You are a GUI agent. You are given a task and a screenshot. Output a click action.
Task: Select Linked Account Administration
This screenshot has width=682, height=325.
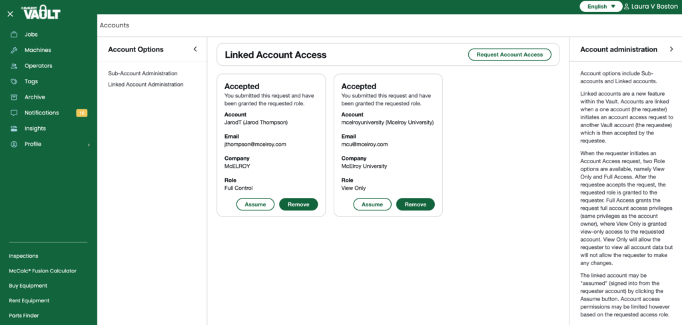[x=146, y=85]
